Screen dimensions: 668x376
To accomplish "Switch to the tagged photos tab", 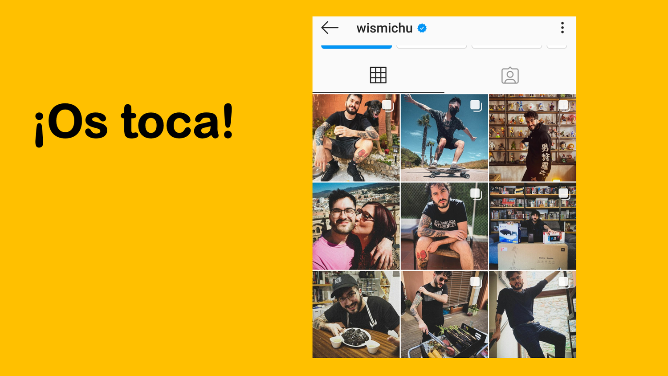I will (510, 75).
